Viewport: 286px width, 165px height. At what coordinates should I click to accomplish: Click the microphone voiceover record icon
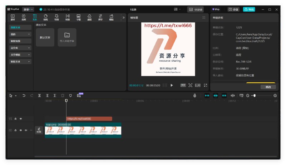pyautogui.click(x=194, y=96)
